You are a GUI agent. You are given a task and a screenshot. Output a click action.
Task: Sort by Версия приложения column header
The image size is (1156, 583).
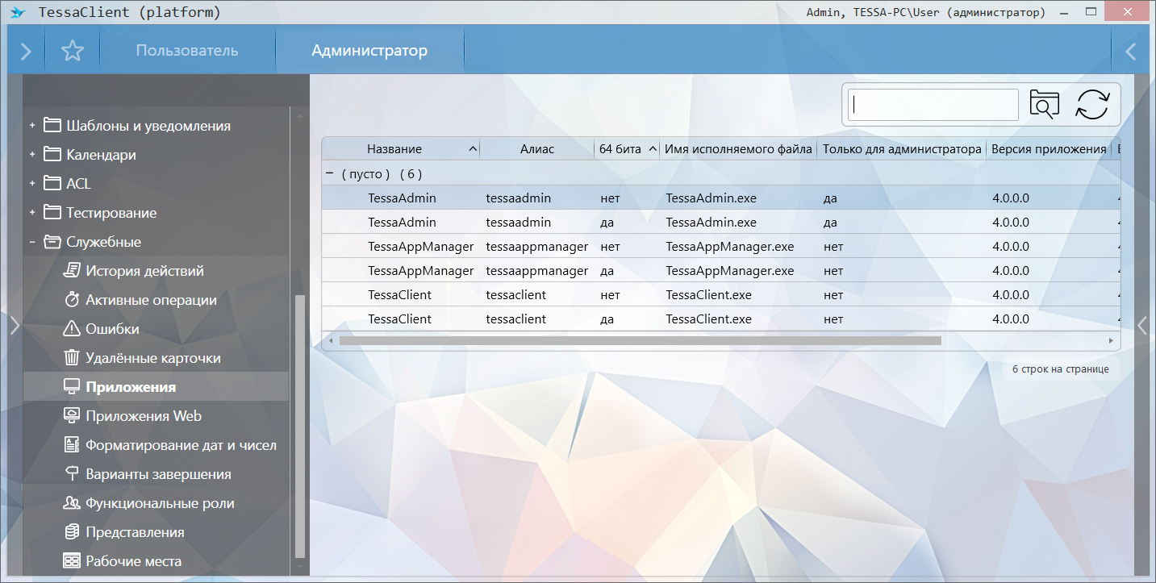pyautogui.click(x=1049, y=149)
